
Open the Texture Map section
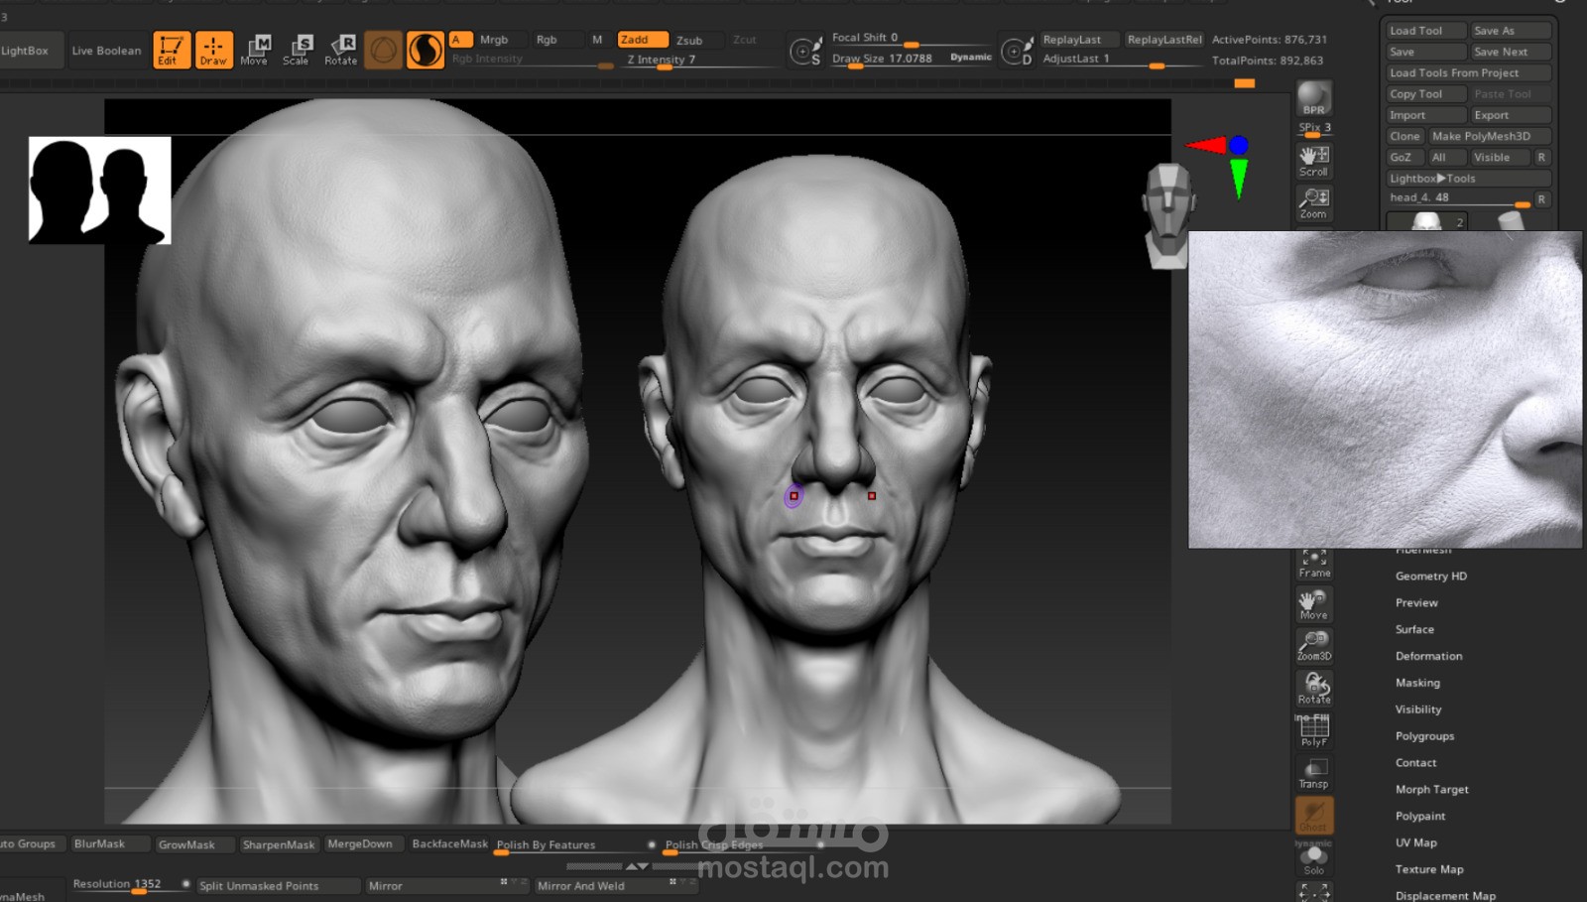tap(1429, 869)
